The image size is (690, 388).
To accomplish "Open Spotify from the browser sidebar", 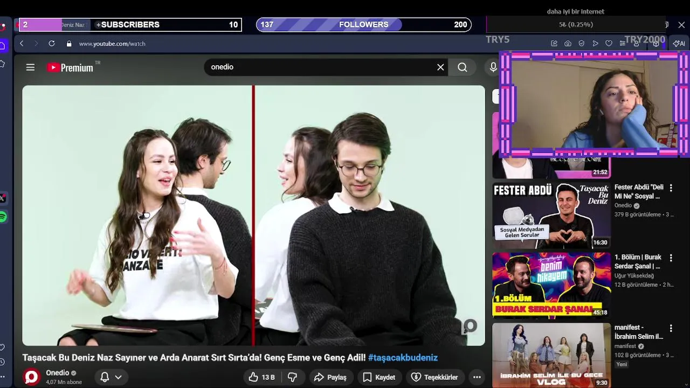I will 3,217.
